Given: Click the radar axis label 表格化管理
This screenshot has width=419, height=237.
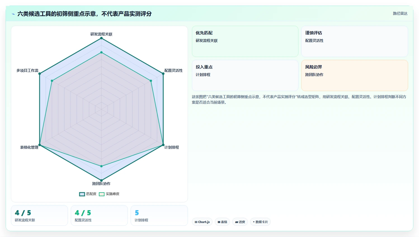Looking at the screenshot, I should 29,147.
